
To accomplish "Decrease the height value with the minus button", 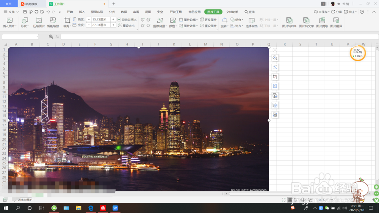I will coord(89,19).
